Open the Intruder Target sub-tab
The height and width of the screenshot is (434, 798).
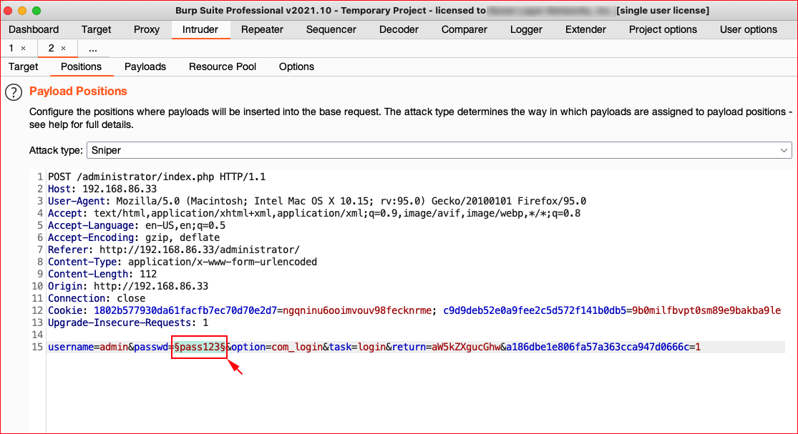[24, 66]
